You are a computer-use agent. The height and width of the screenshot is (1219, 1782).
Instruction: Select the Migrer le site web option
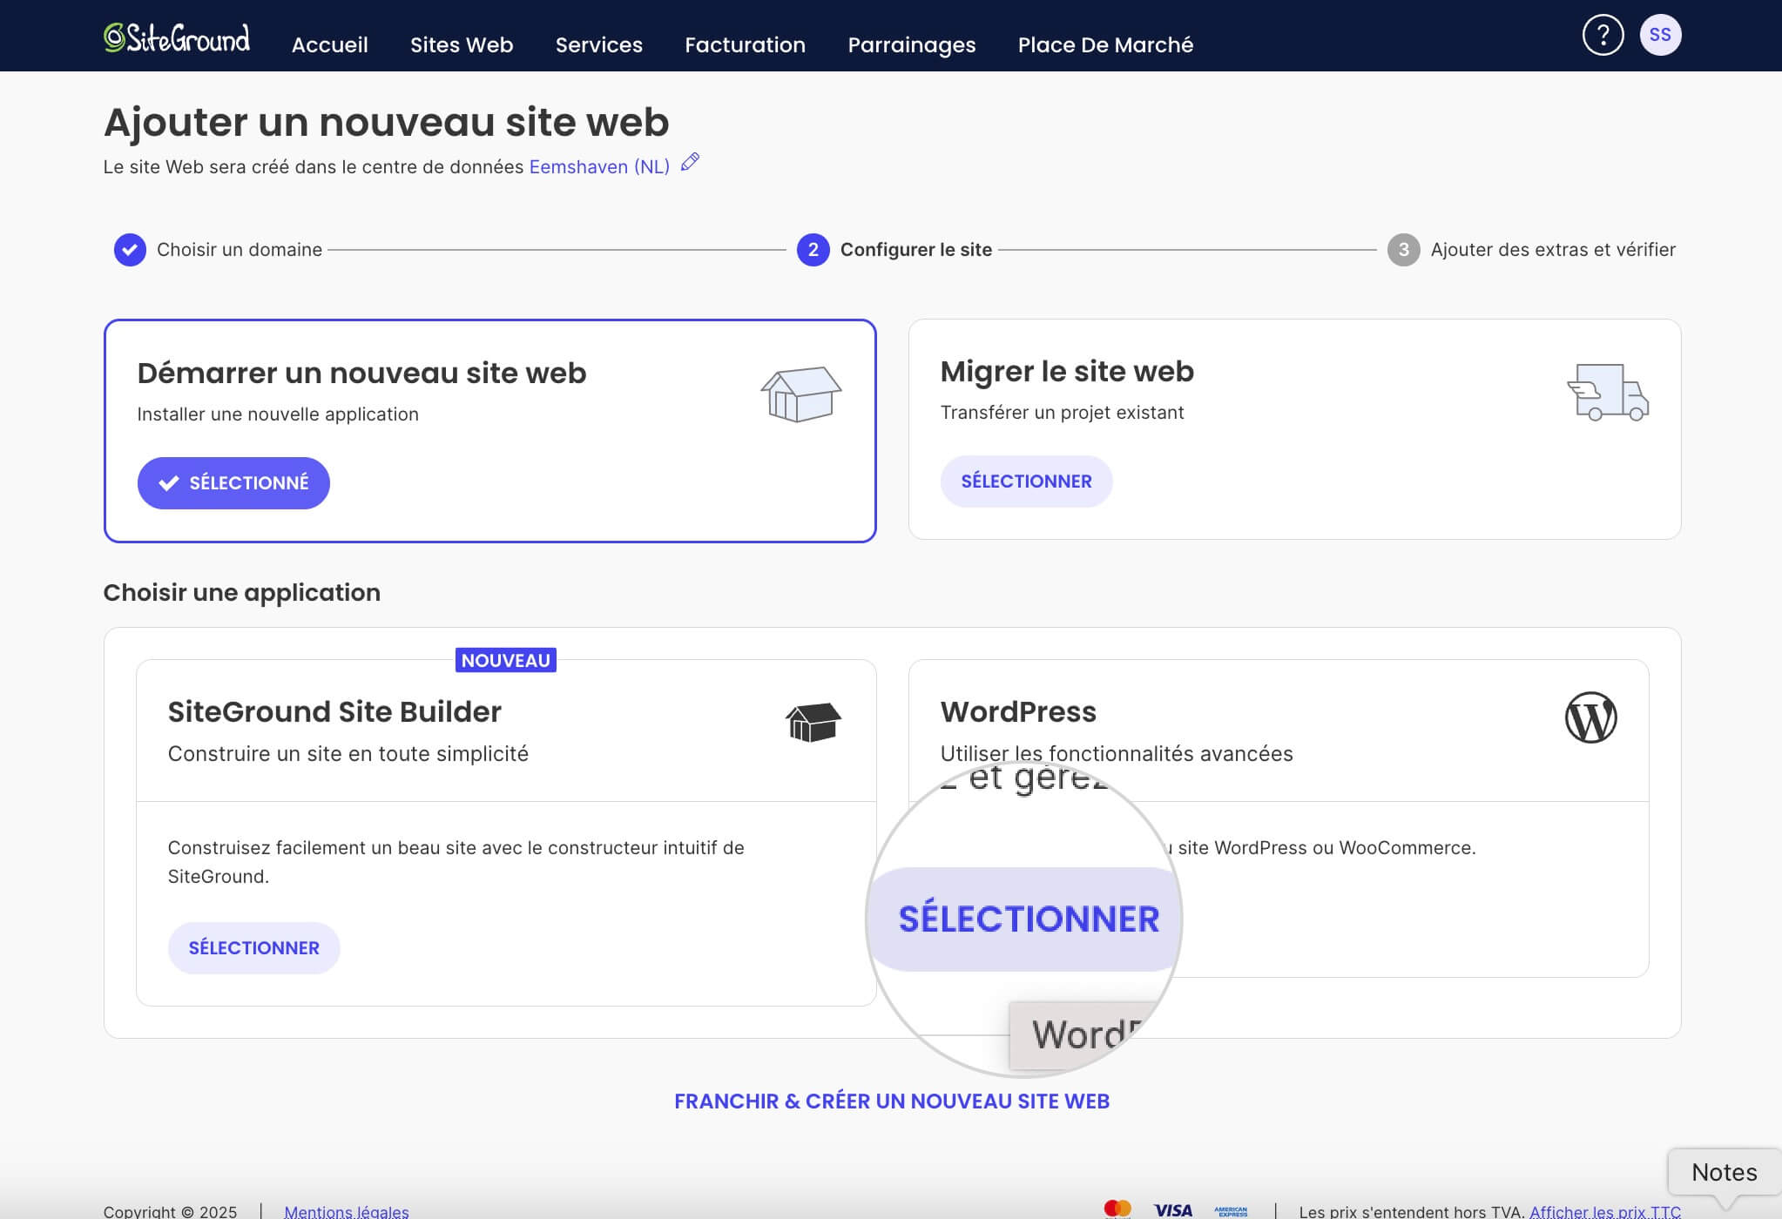pos(1026,482)
